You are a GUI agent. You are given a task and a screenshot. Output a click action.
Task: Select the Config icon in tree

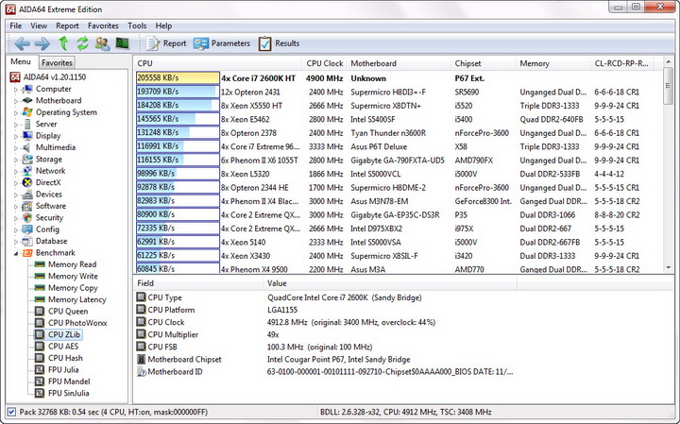[x=27, y=229]
